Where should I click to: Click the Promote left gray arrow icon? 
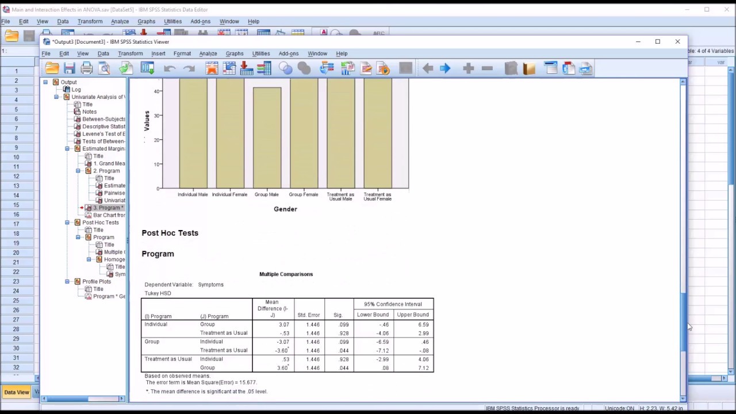click(427, 68)
